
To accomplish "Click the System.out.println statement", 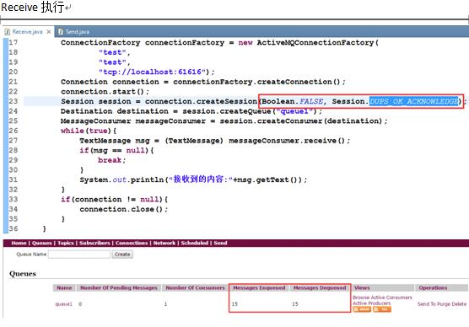I will [193, 180].
